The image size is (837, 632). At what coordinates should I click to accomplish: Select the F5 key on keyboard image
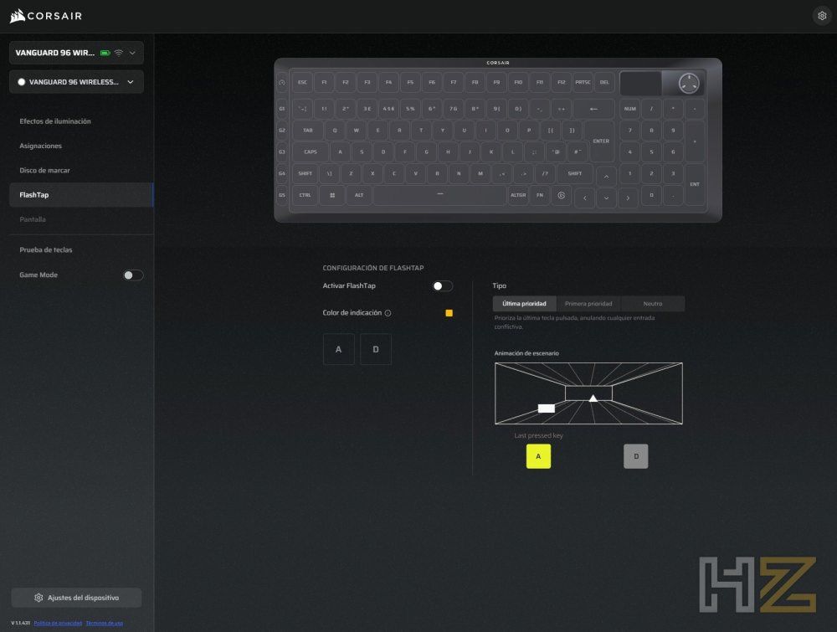tap(410, 83)
